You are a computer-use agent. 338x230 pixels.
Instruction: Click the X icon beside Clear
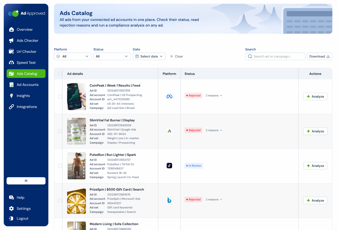coord(172,56)
